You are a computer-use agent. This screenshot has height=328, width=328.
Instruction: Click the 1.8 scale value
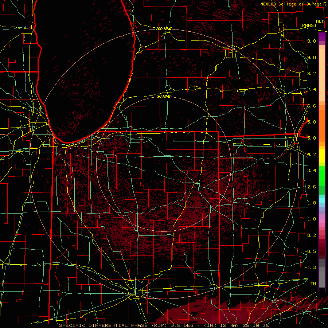tap(312, 203)
